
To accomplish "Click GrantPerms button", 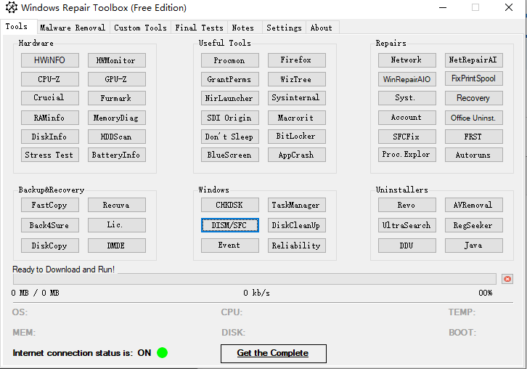I will (x=230, y=79).
